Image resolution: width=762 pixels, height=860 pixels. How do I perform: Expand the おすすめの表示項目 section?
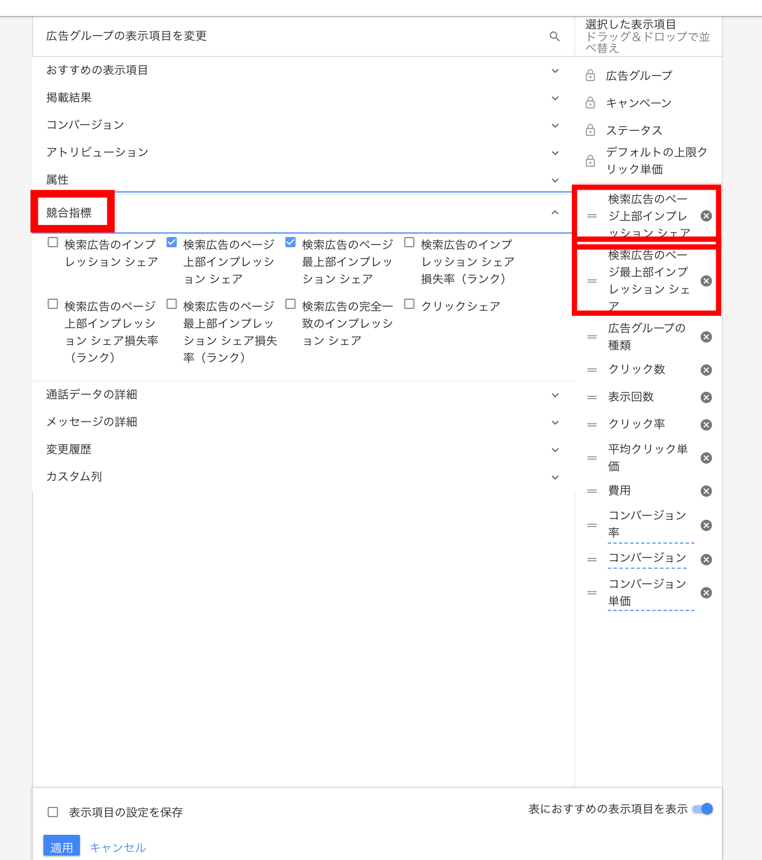[555, 71]
